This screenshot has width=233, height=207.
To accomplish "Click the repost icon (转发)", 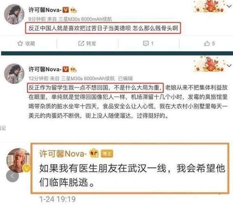I will pos(81,43).
